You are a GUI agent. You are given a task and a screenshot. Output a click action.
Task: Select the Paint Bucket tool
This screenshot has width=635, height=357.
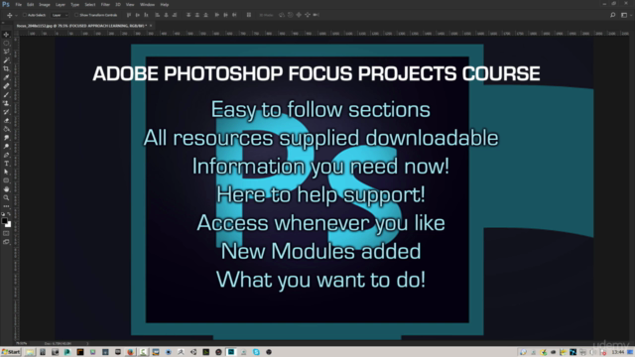pos(6,129)
